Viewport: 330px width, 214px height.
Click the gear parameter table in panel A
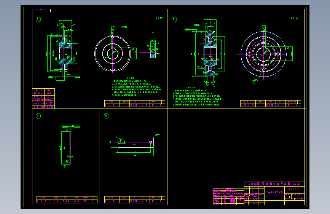coord(43,98)
